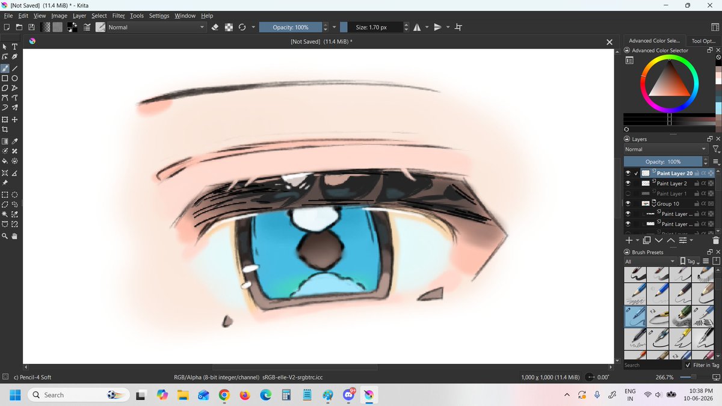Save the document using toolbar icon
Image resolution: width=722 pixels, height=406 pixels.
coord(31,27)
